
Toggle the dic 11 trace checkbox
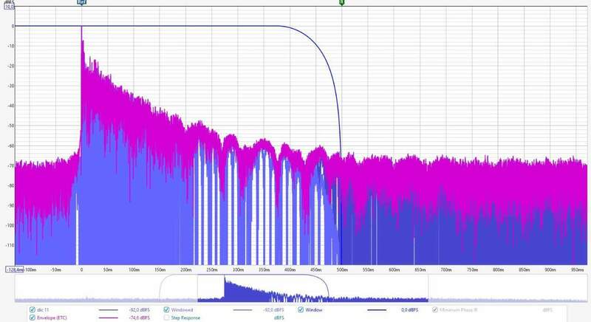pyautogui.click(x=31, y=309)
